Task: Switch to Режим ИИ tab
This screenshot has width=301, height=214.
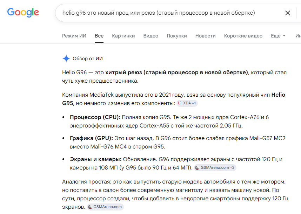Action: 74,36
